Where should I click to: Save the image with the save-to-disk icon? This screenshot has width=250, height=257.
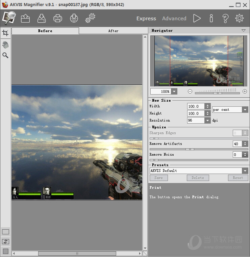point(42,18)
